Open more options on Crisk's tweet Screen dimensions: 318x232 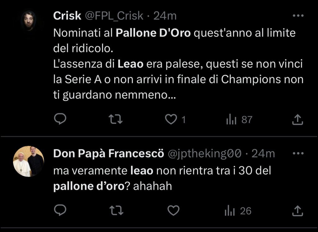[298, 16]
